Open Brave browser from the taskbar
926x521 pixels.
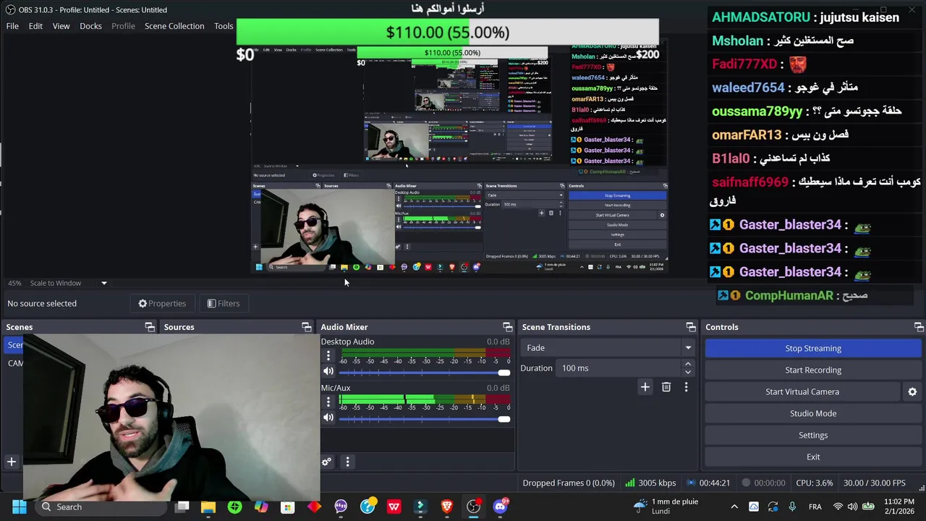[x=446, y=507]
